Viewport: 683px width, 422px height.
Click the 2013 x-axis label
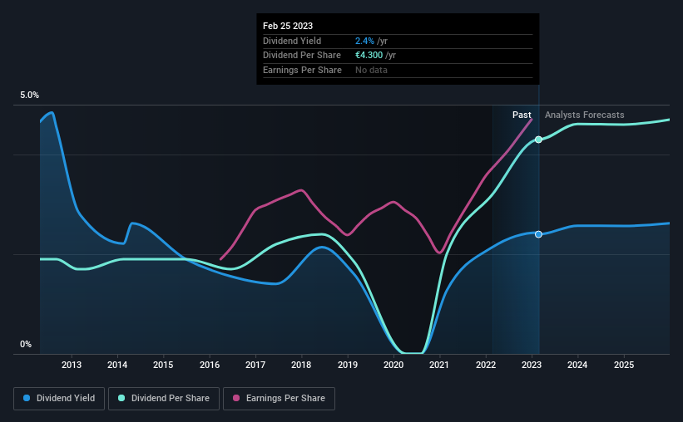point(72,365)
